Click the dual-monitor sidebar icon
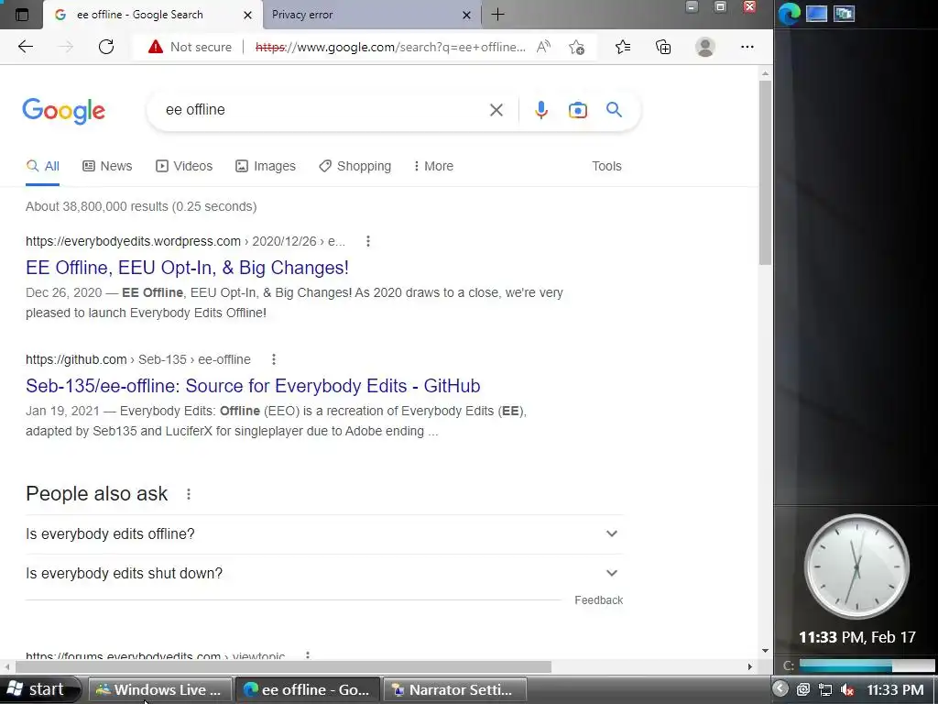938x704 pixels. point(844,13)
